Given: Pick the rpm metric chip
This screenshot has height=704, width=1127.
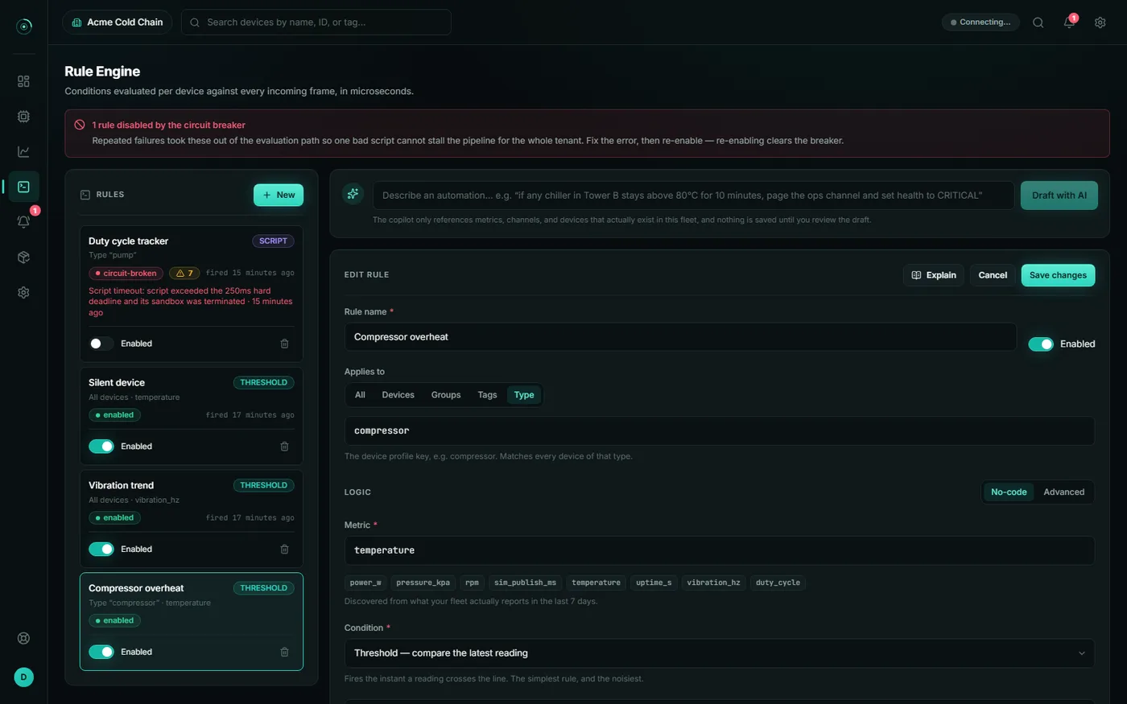Looking at the screenshot, I should tap(472, 583).
